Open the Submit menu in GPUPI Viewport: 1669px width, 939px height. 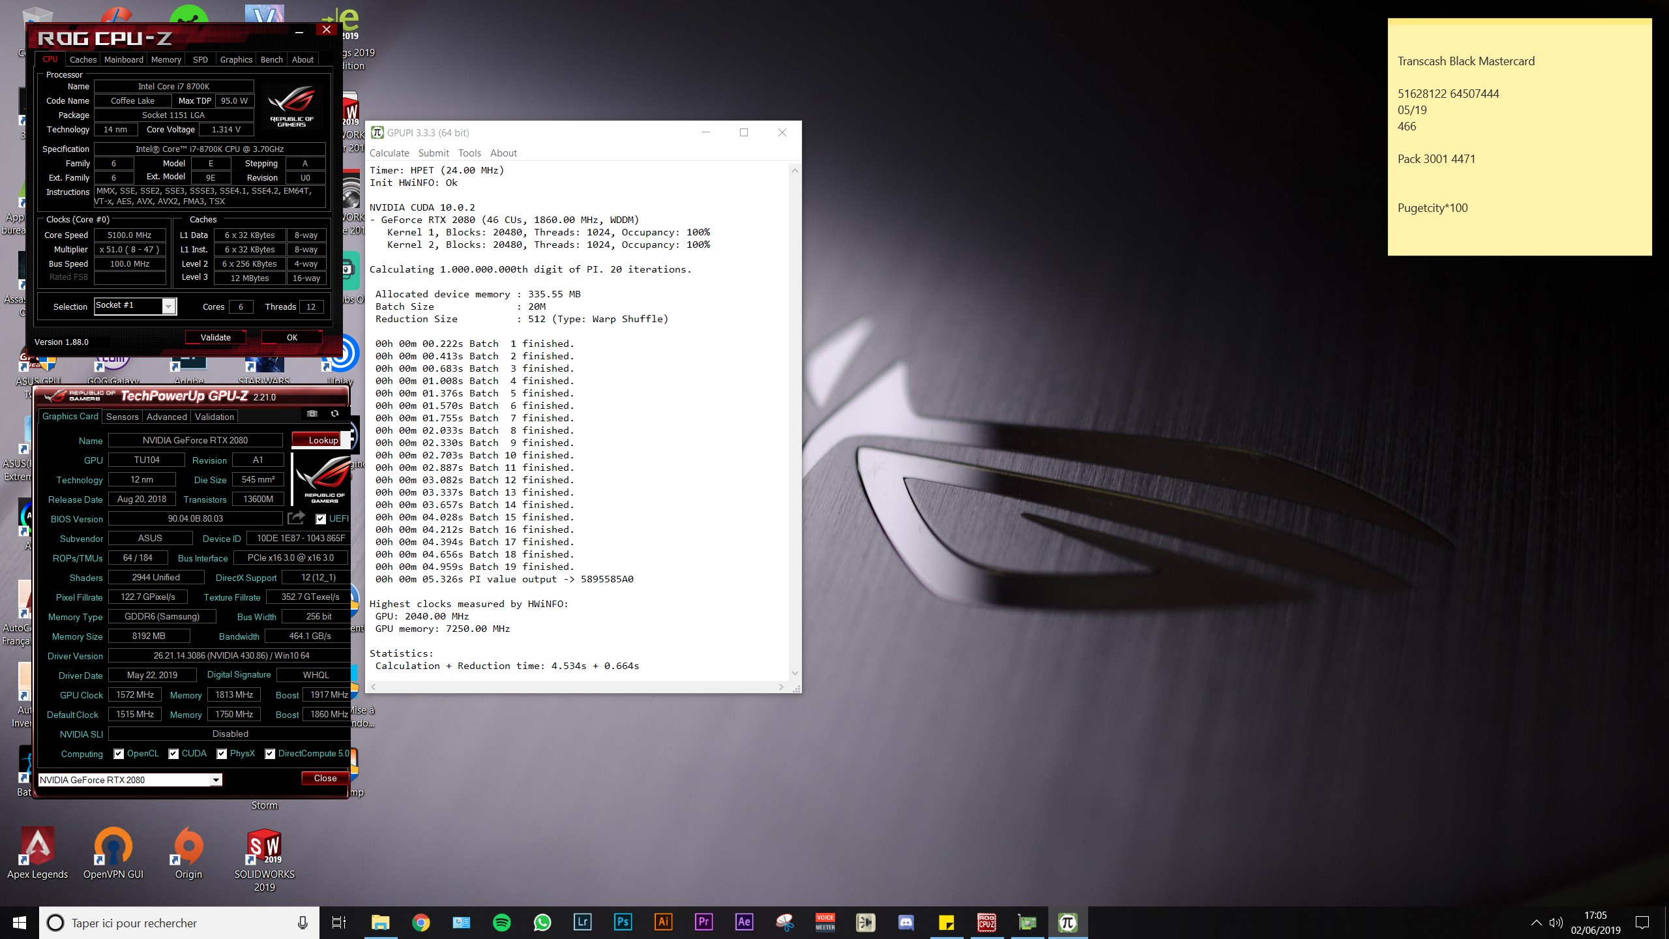tap(434, 153)
